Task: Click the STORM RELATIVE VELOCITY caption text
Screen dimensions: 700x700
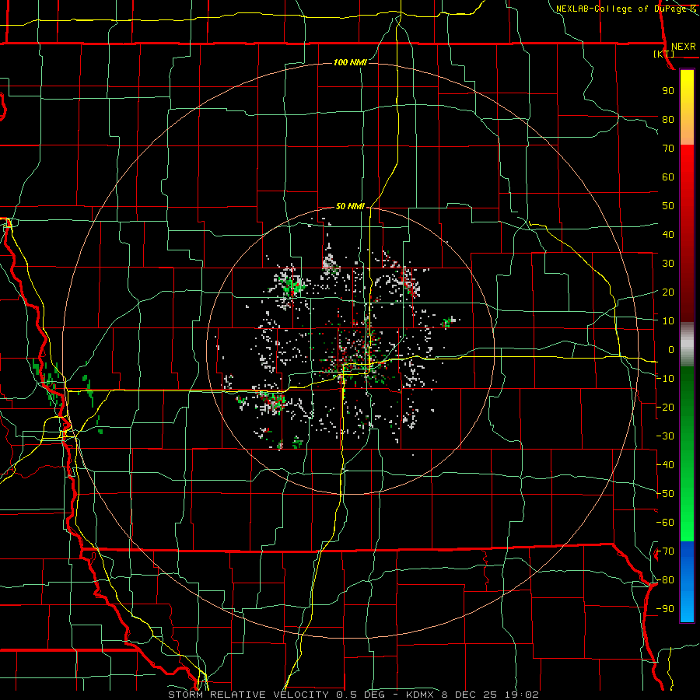Action: point(248,695)
